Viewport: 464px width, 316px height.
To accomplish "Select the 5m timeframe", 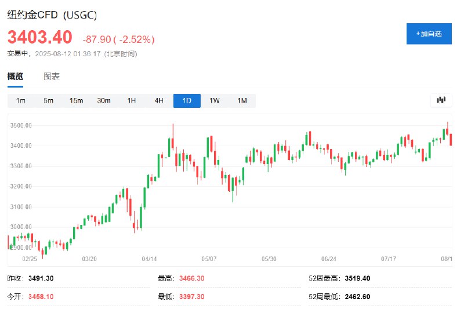I will 49,101.
